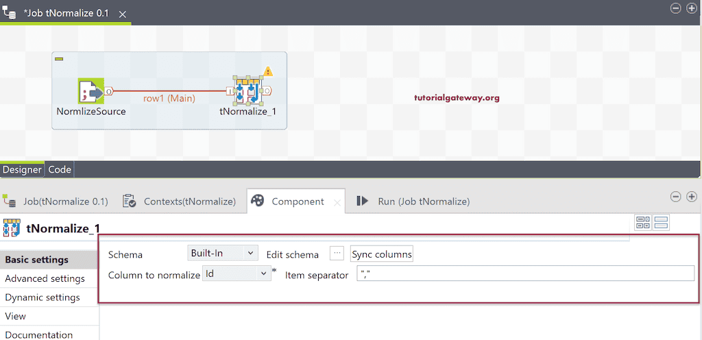Screen dimensions: 702x340
Task: Click the Edit schema ellipsis button
Action: pyautogui.click(x=337, y=253)
